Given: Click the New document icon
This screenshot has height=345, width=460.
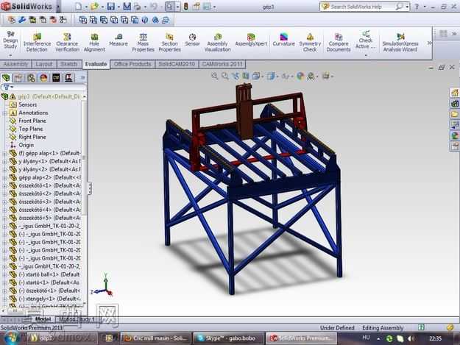Looking at the screenshot, I should pos(78,6).
